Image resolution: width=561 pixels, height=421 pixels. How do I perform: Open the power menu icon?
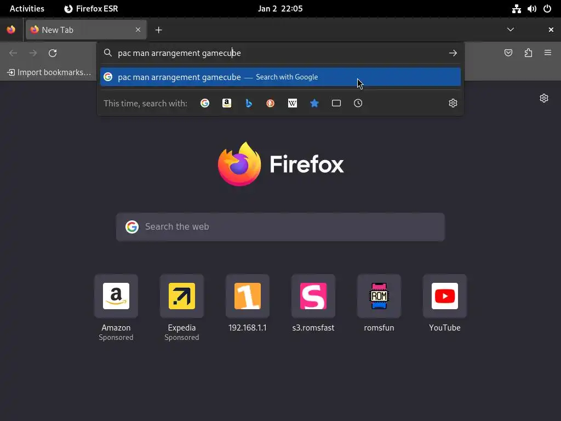tap(547, 9)
